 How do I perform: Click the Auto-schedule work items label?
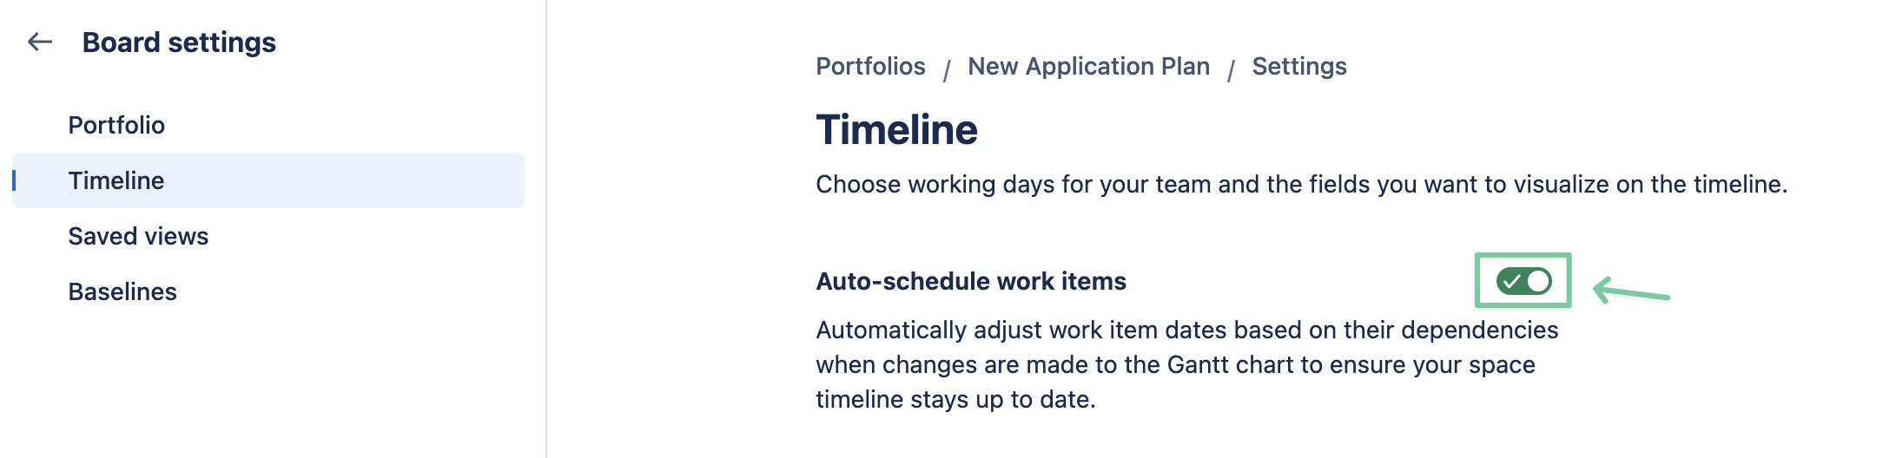[x=970, y=281]
